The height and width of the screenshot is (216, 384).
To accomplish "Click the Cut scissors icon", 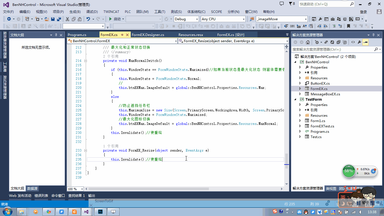I will point(67,19).
